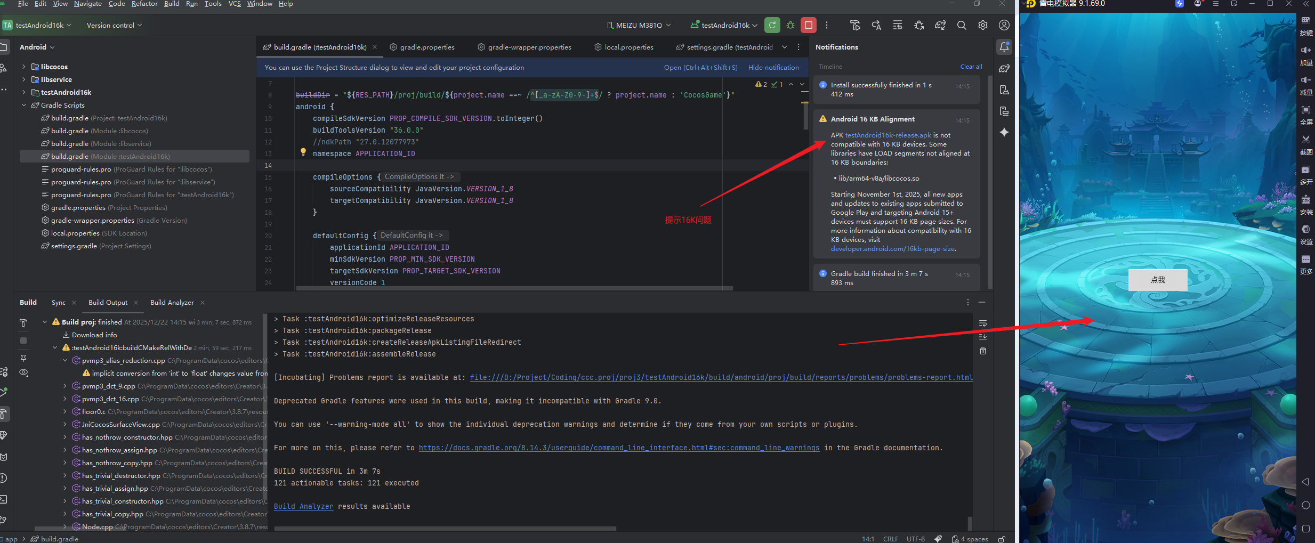Toggle the build view eye filter
This screenshot has width=1315, height=543.
[23, 372]
